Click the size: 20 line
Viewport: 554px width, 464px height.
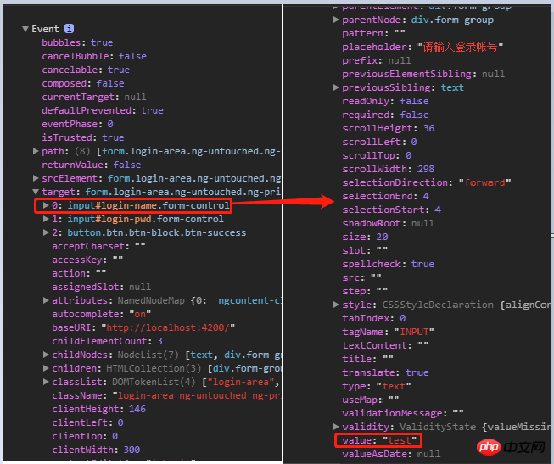pos(365,237)
